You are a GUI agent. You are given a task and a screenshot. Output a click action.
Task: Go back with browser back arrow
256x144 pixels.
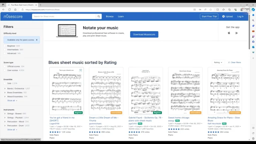point(4,10)
